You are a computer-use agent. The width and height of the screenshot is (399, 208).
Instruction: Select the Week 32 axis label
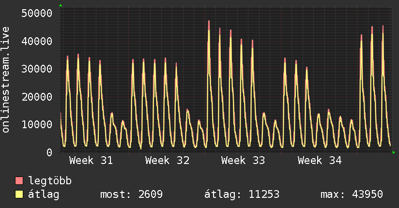click(x=167, y=161)
